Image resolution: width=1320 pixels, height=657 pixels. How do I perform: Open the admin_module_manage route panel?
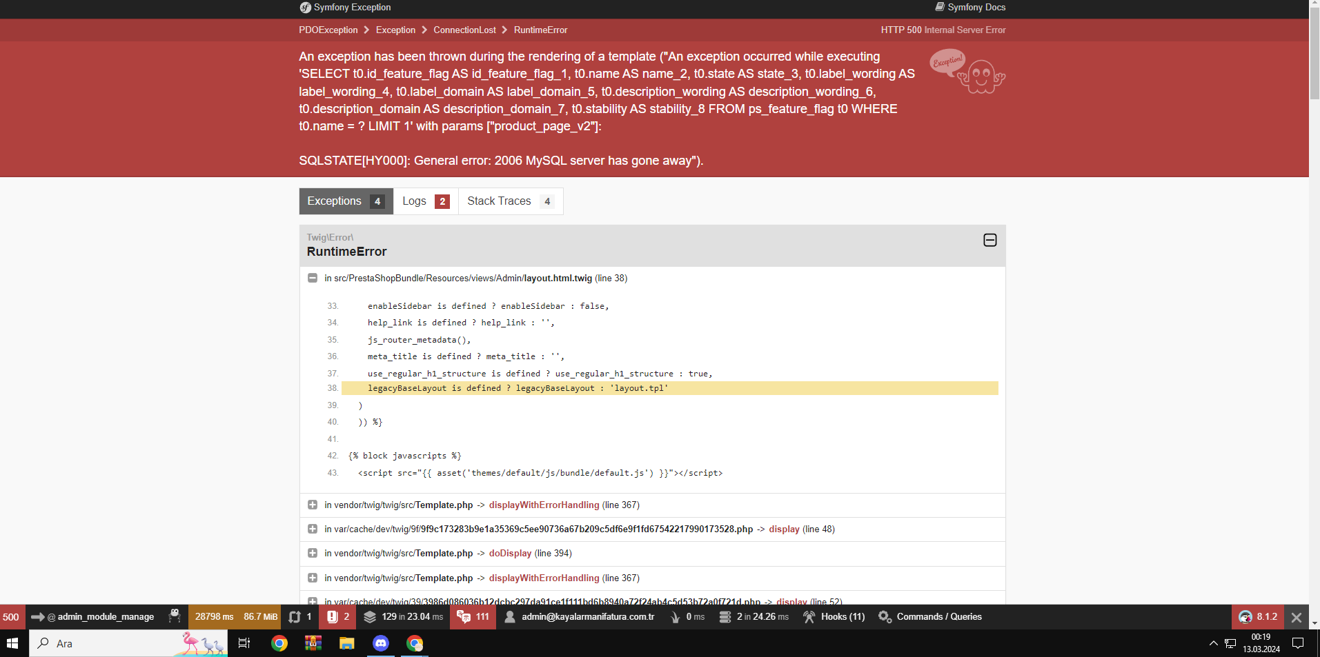(92, 617)
